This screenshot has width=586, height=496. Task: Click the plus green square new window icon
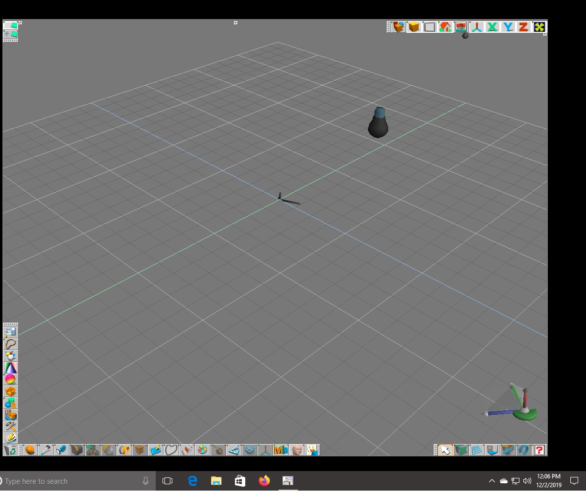(11, 34)
